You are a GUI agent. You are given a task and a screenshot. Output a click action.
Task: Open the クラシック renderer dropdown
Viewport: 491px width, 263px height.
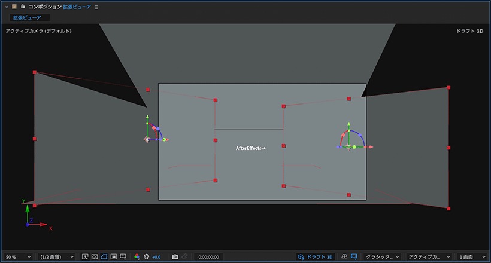(x=383, y=257)
